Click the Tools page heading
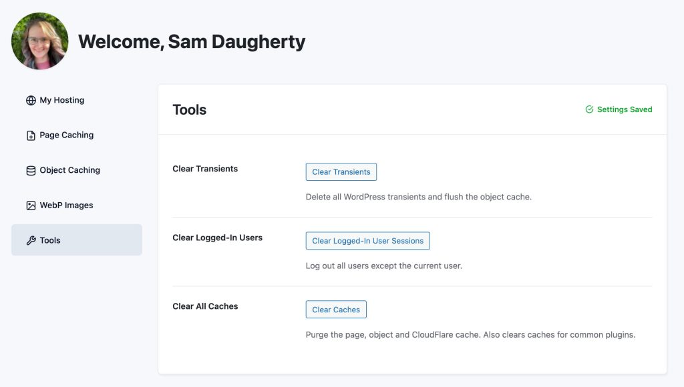 tap(189, 109)
